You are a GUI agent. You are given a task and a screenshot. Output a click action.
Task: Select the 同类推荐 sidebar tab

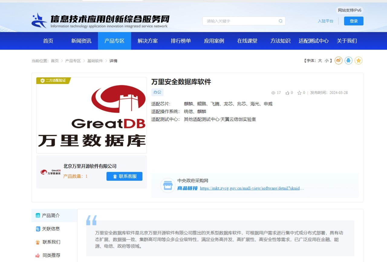(x=54, y=255)
